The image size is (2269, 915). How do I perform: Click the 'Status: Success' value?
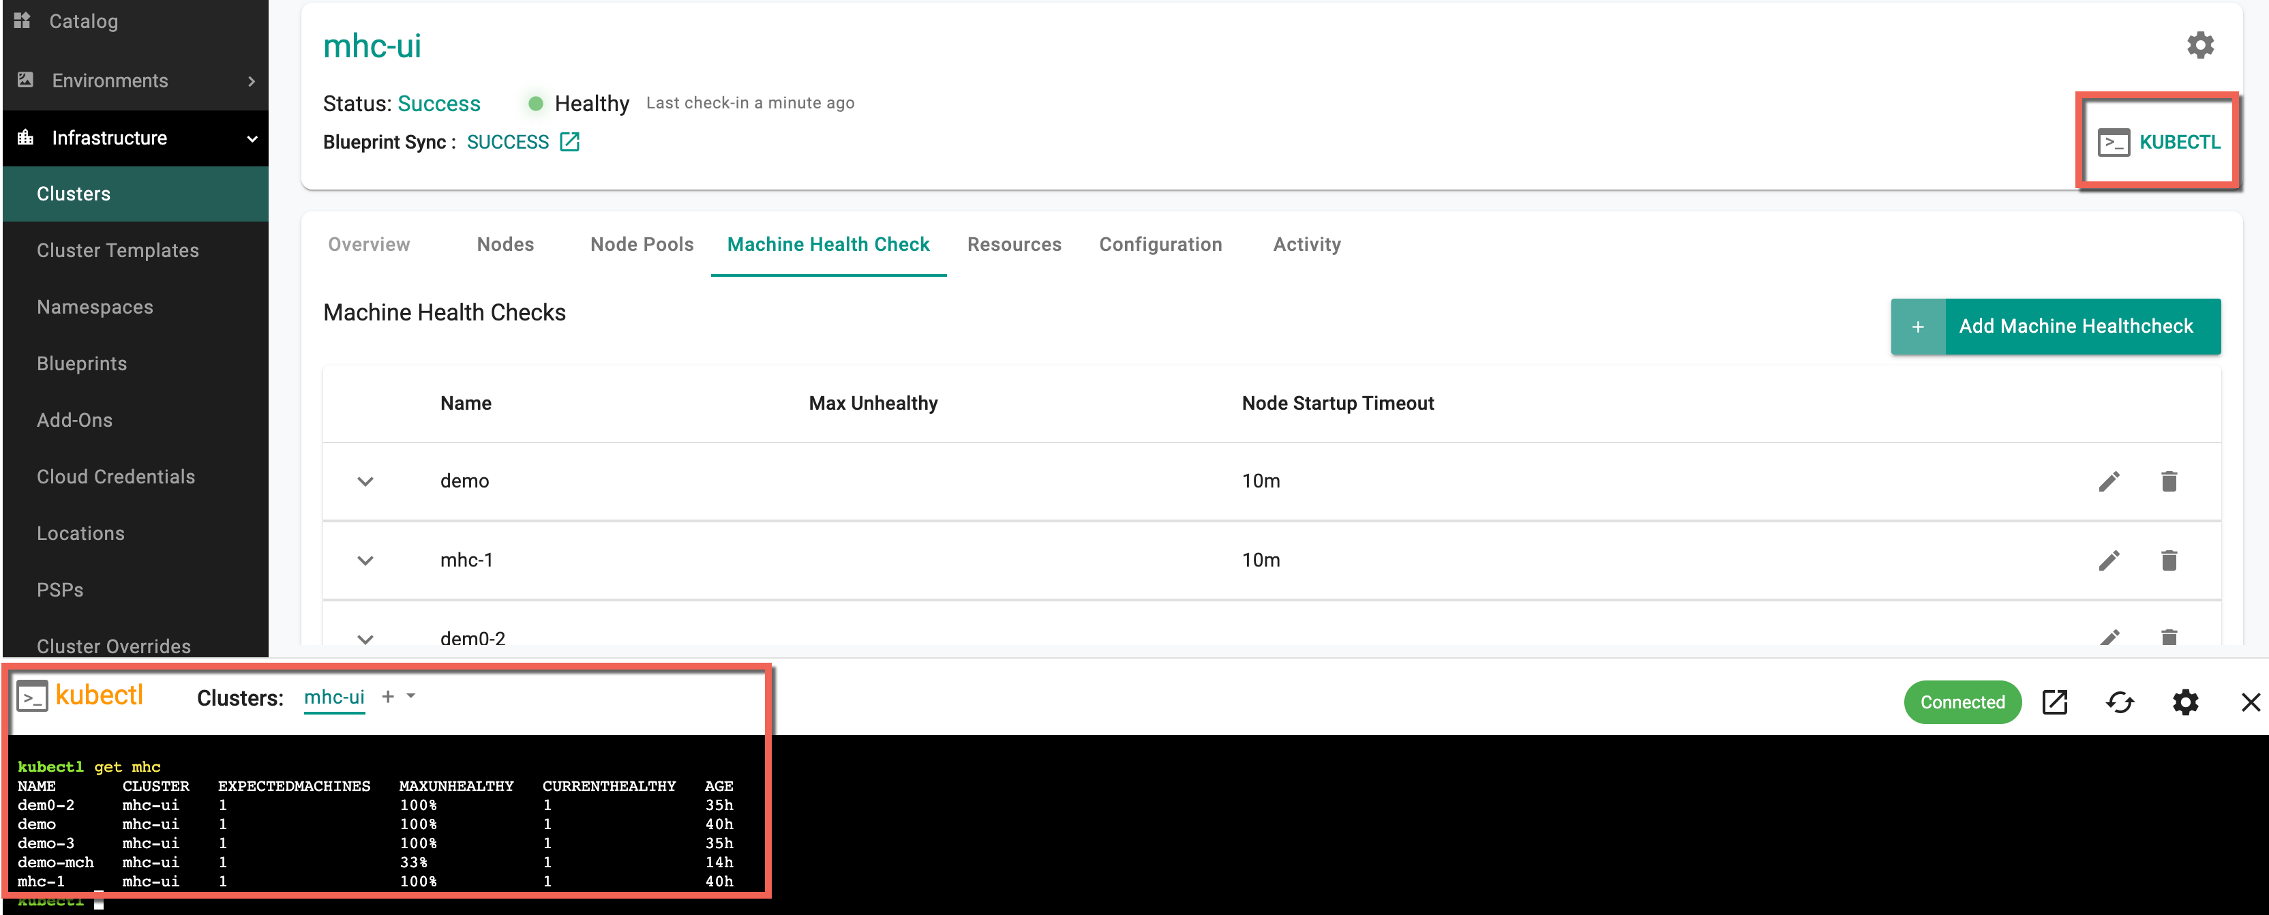pos(438,104)
